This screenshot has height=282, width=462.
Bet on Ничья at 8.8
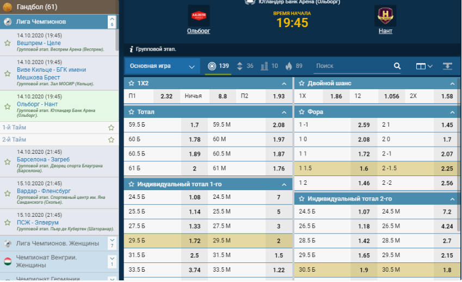click(x=223, y=96)
